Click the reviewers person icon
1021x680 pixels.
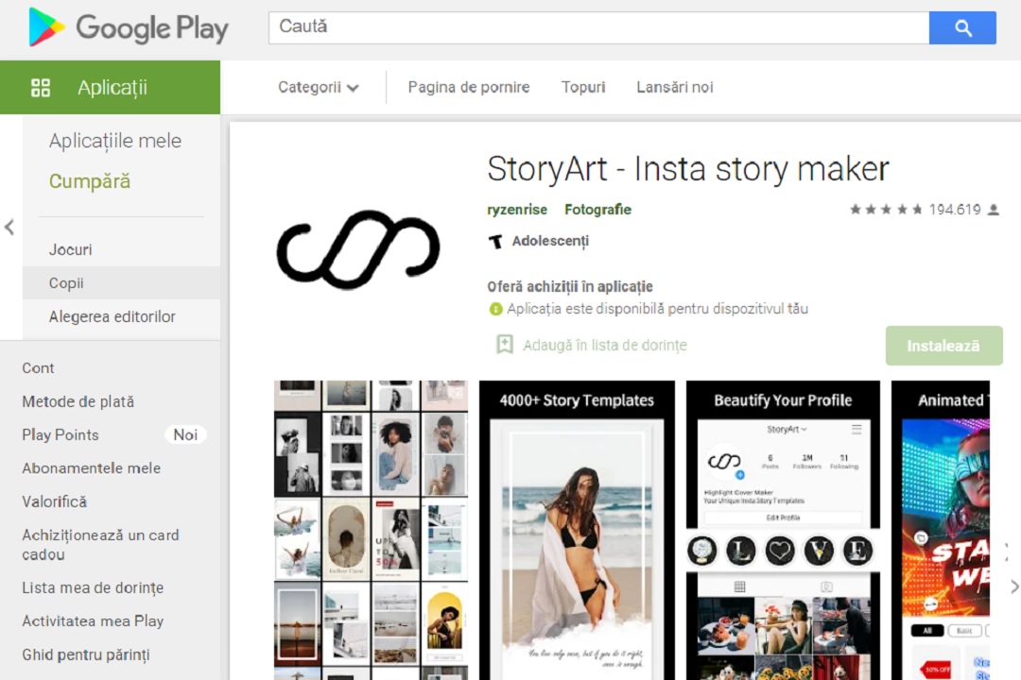[993, 210]
